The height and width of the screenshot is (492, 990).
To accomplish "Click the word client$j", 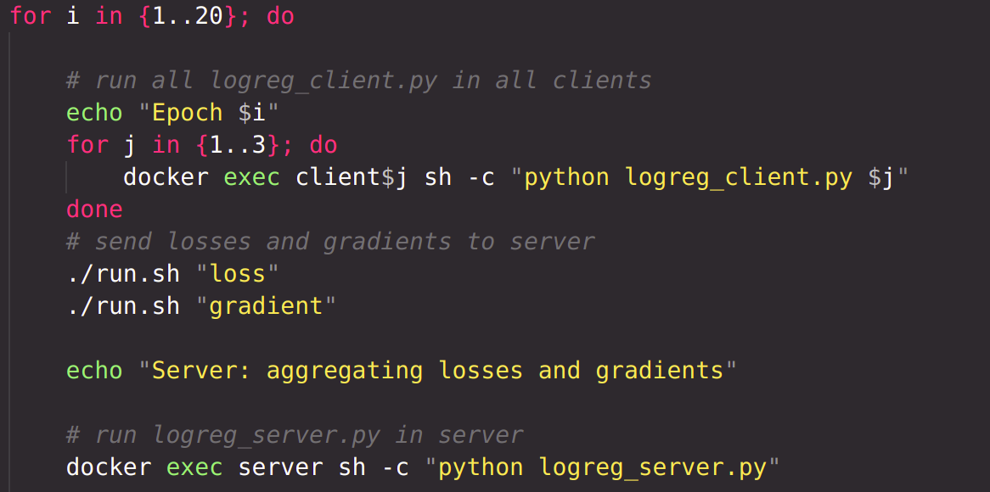I will [x=352, y=178].
